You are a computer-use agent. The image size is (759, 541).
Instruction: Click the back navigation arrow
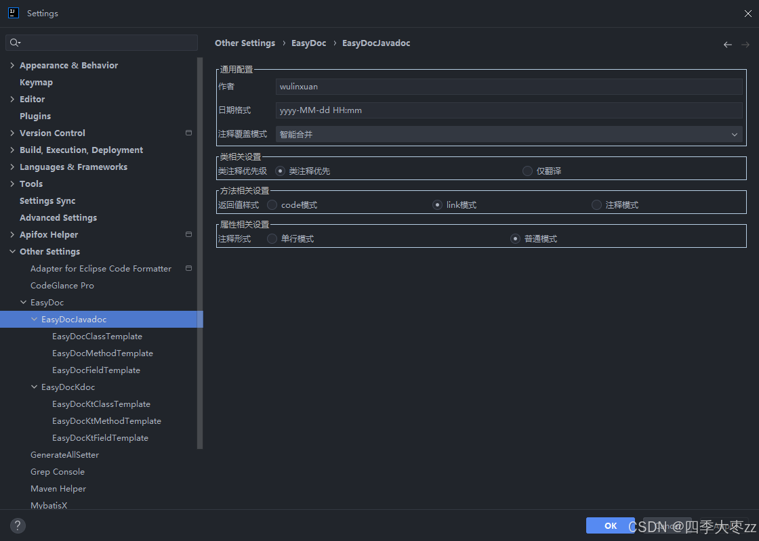pyautogui.click(x=728, y=45)
